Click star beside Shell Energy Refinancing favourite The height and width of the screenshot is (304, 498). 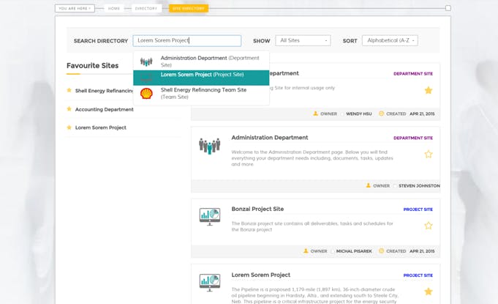pyautogui.click(x=69, y=90)
